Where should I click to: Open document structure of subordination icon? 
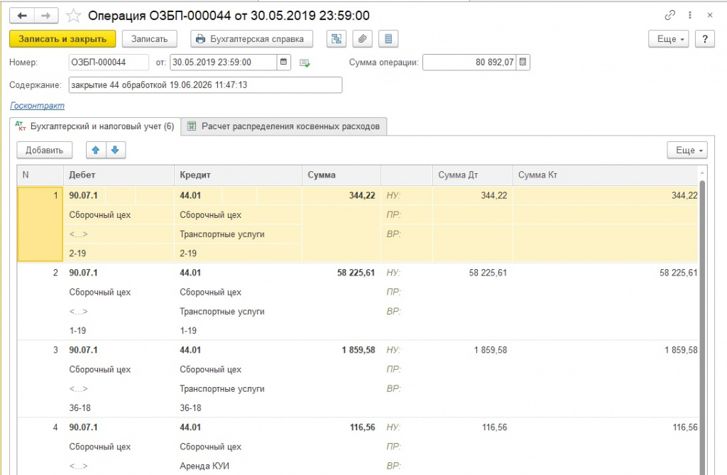[337, 39]
